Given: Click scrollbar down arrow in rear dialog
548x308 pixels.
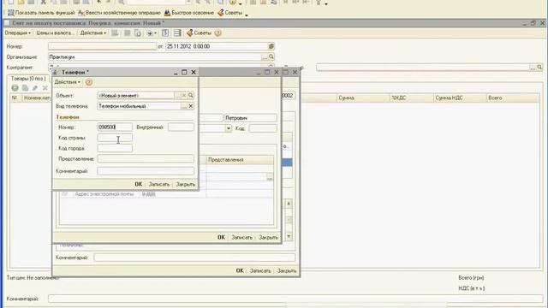Looking at the screenshot, I should pos(289,236).
